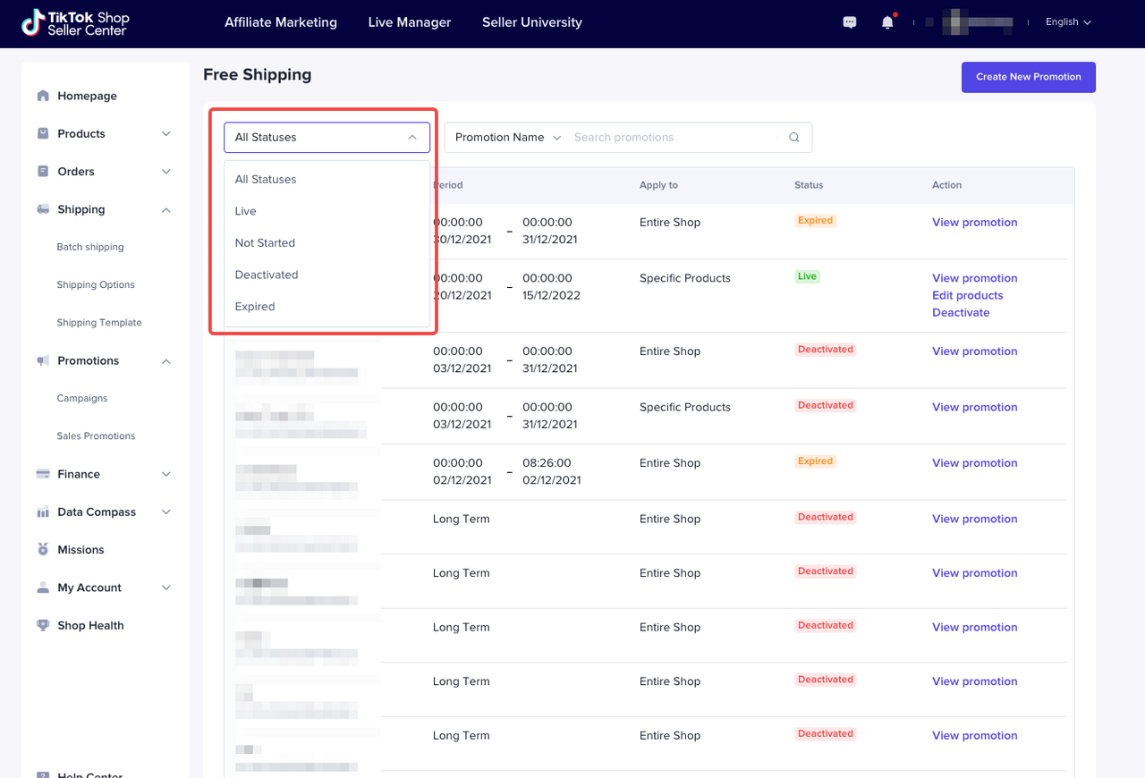Collapse the Shipping sidebar section

click(x=165, y=209)
